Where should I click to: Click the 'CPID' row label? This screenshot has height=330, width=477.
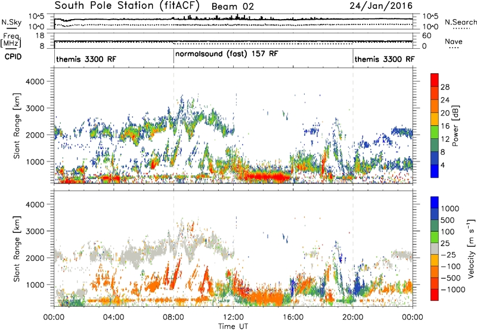(x=13, y=57)
